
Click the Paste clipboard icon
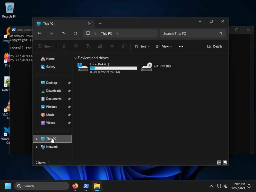[x=88, y=46]
